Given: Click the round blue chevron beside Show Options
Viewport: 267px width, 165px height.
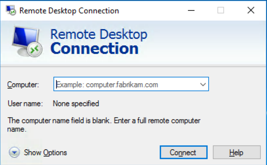Looking at the screenshot, I should (14, 153).
